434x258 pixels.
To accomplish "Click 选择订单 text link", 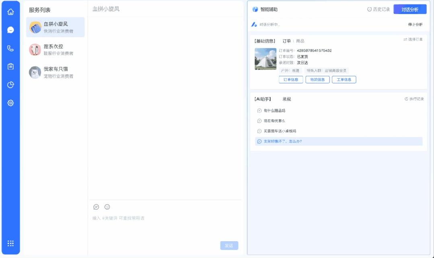I will (415, 39).
